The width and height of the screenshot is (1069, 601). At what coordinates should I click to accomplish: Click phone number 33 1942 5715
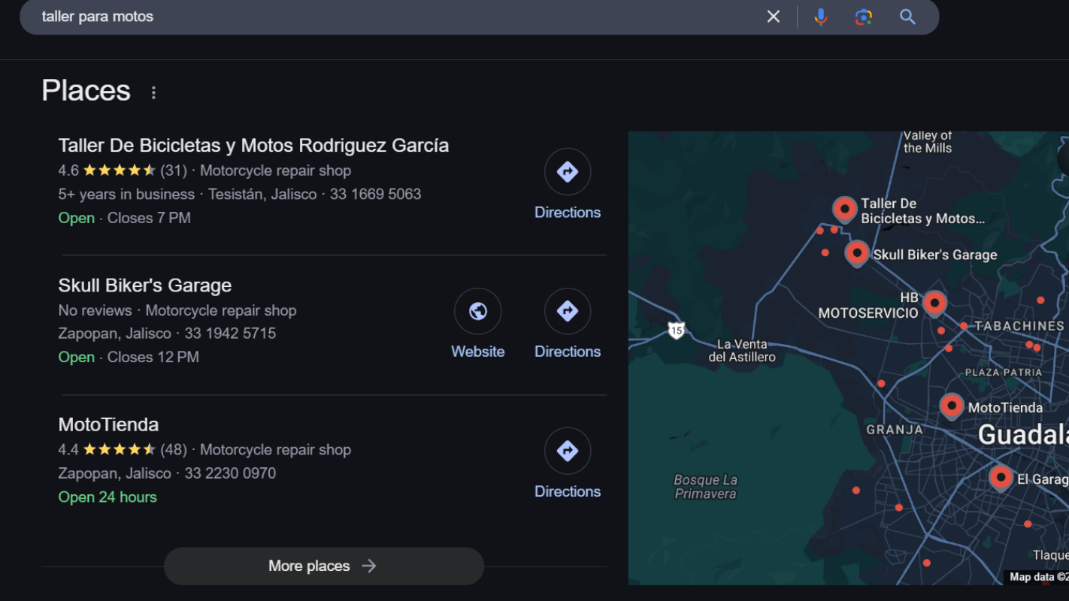click(230, 334)
